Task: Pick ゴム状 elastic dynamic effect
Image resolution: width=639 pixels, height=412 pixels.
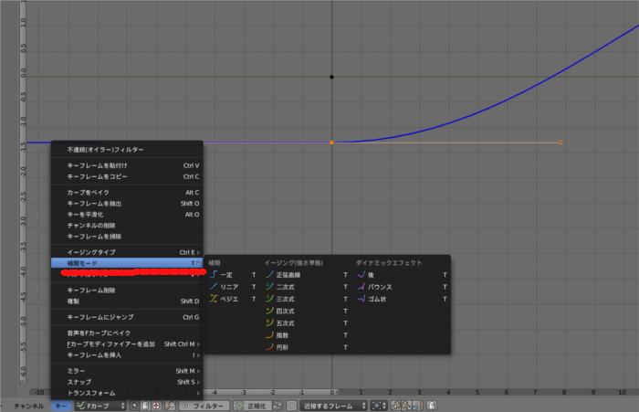Action: click(x=402, y=299)
